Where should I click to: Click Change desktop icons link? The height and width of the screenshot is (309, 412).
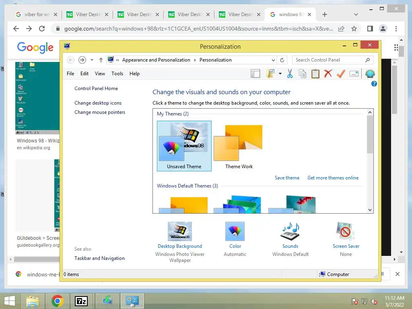(98, 103)
